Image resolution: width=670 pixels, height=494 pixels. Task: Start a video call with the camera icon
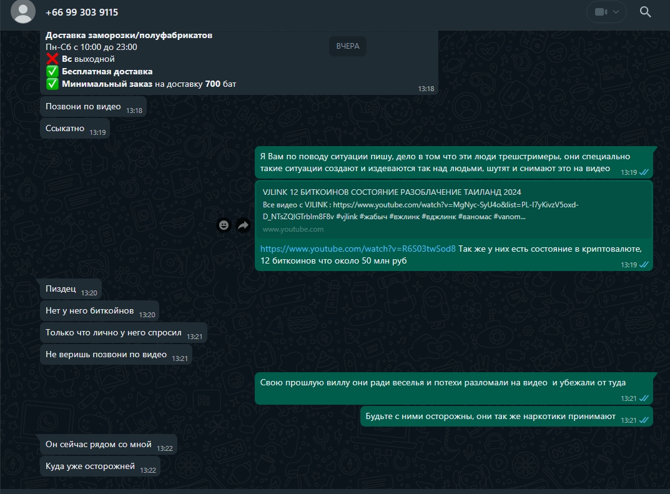click(x=601, y=12)
